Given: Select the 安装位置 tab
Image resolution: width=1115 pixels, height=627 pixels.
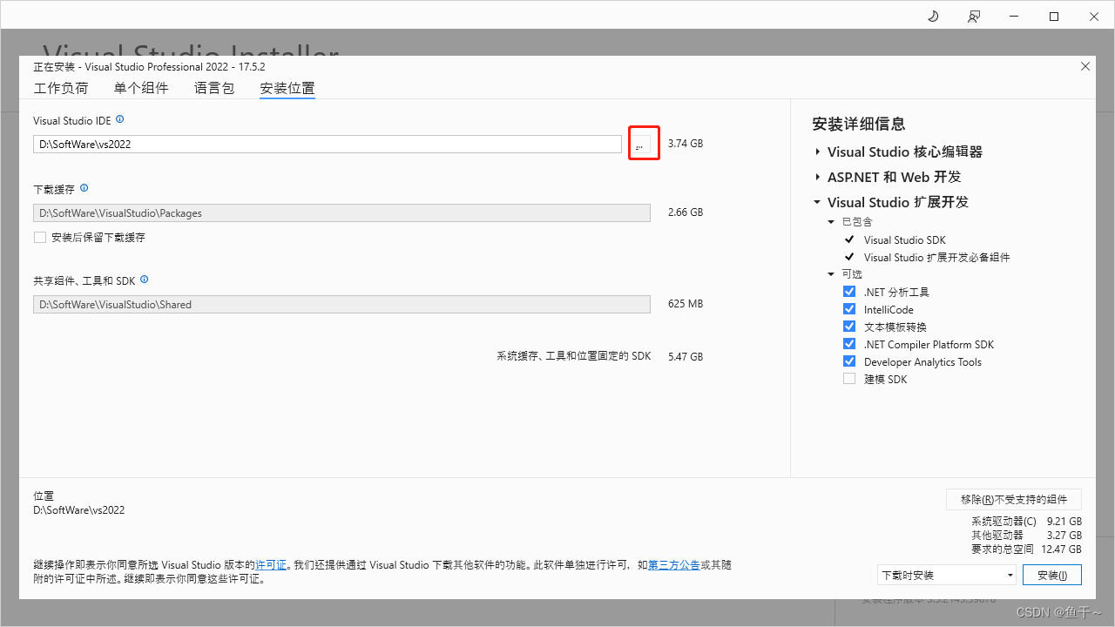Looking at the screenshot, I should click(287, 88).
